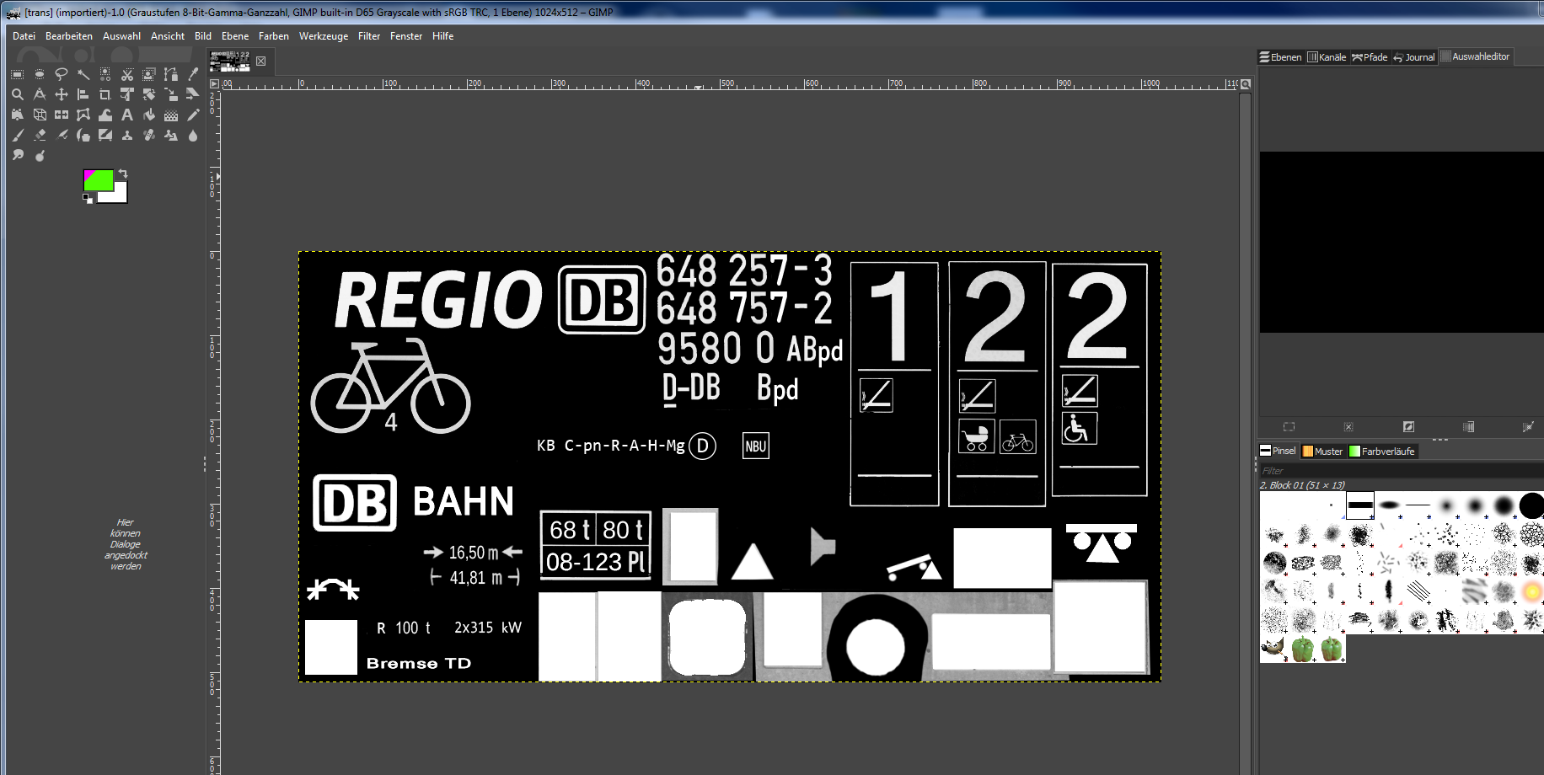Select the Eraser tool

[39, 135]
